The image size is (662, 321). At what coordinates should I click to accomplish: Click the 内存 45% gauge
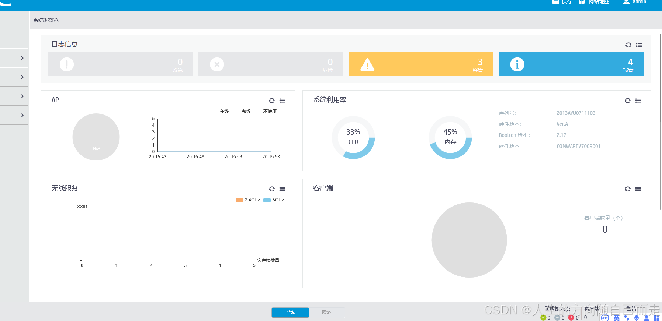pyautogui.click(x=450, y=137)
